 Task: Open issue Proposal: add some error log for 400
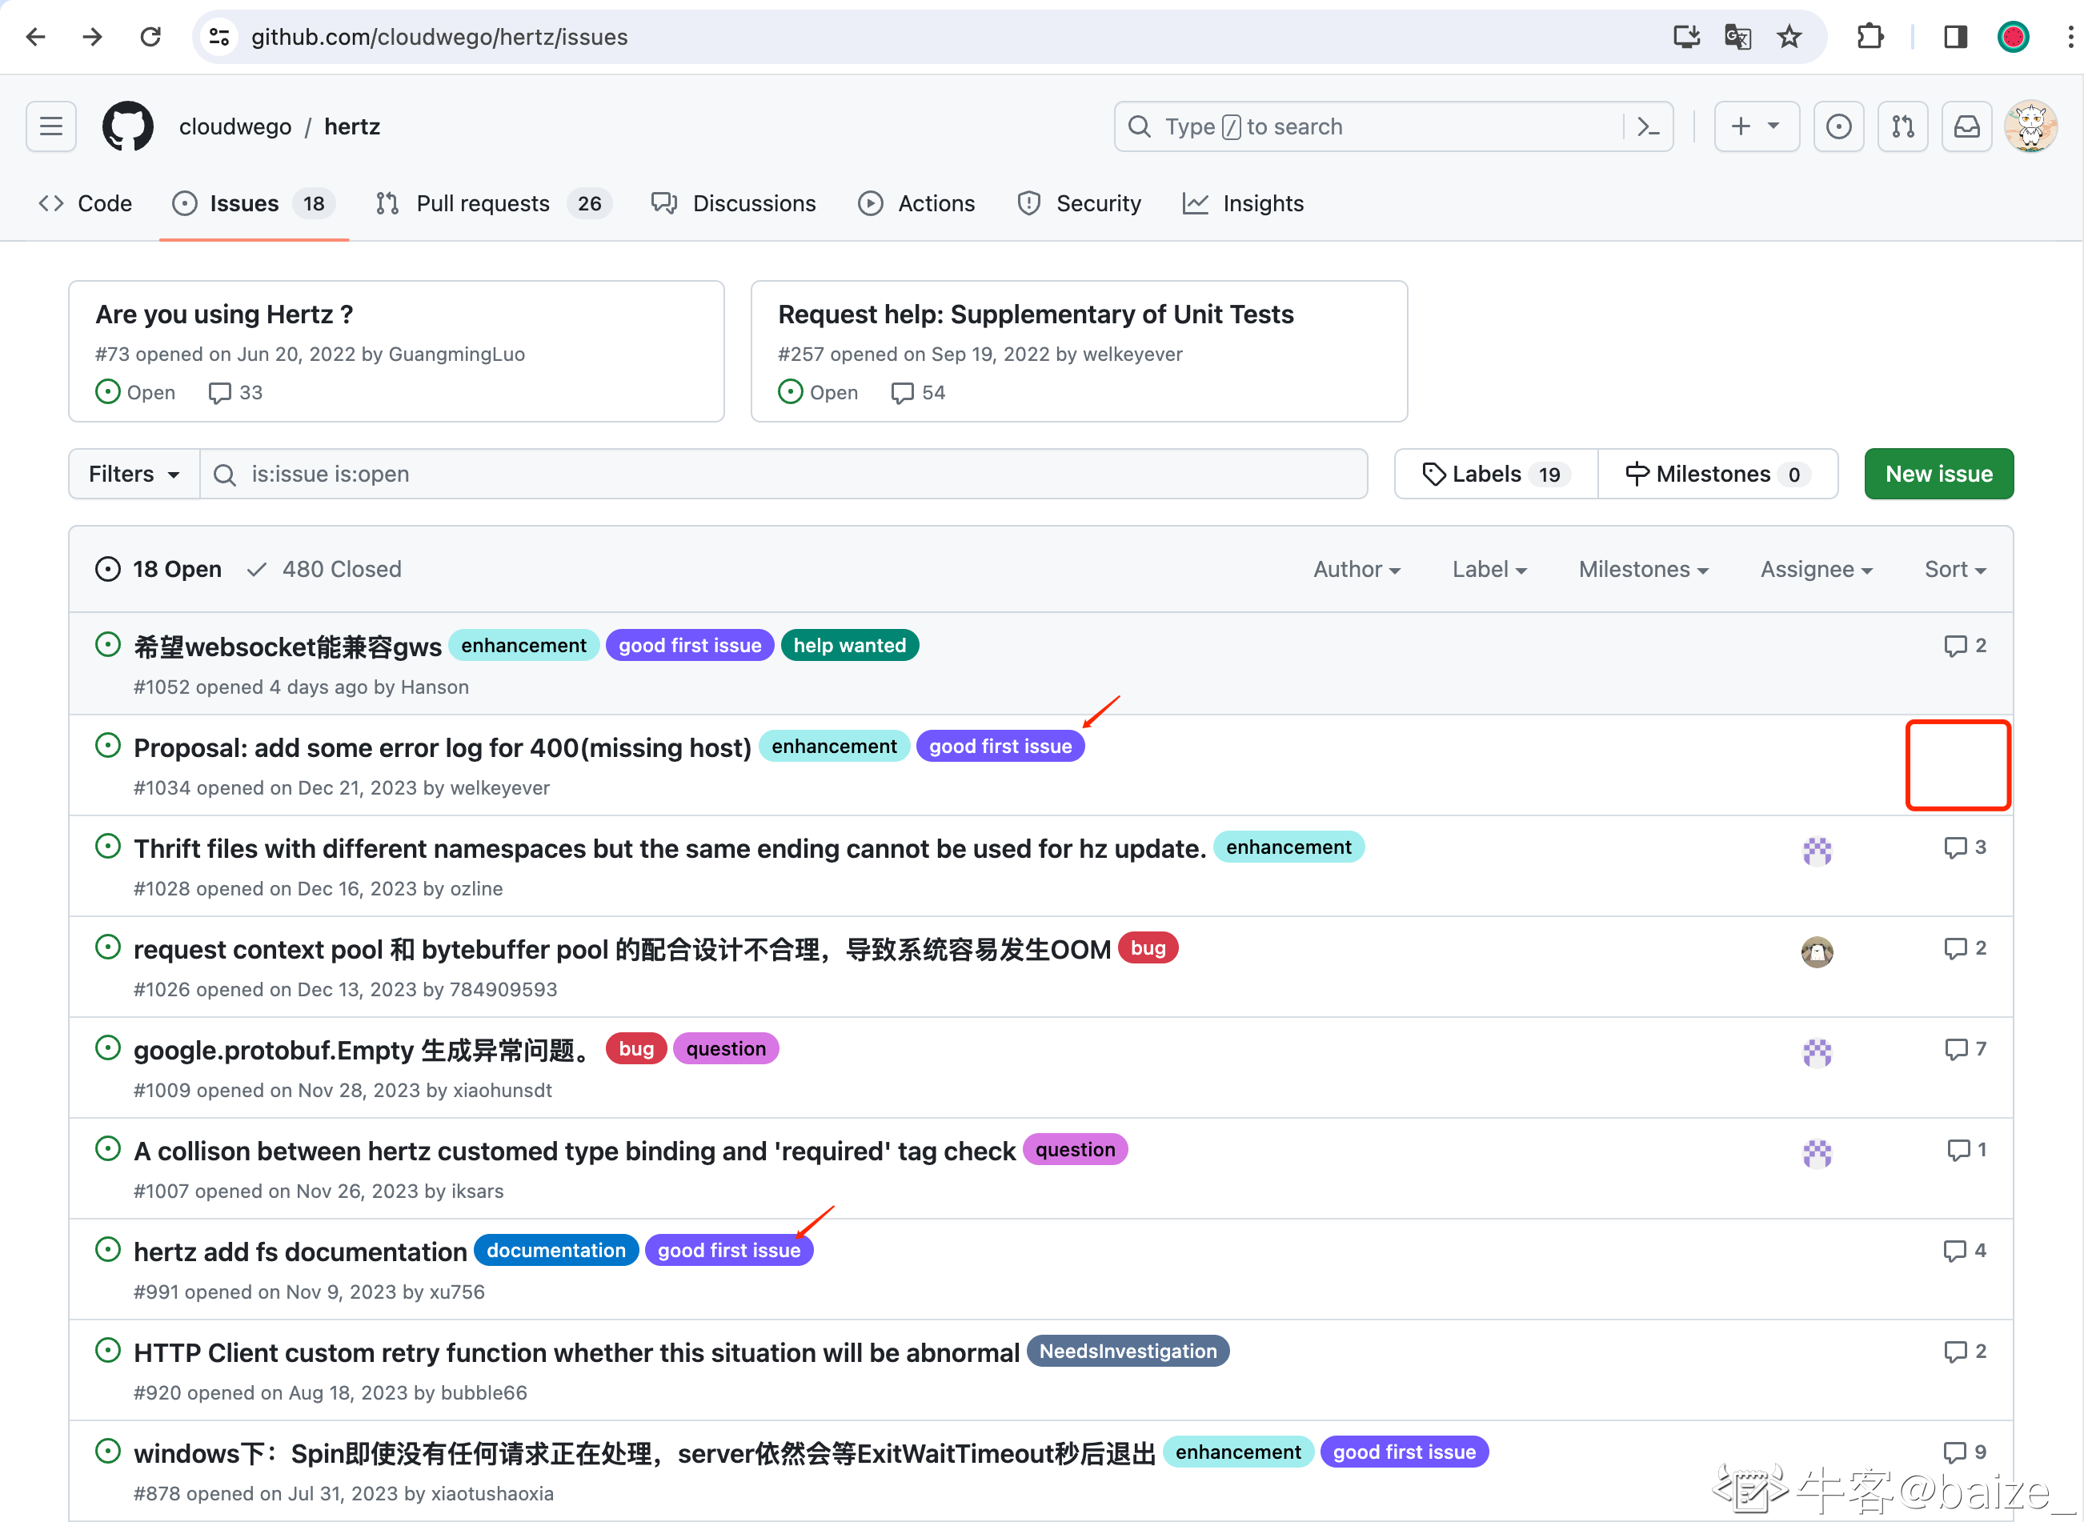[443, 747]
